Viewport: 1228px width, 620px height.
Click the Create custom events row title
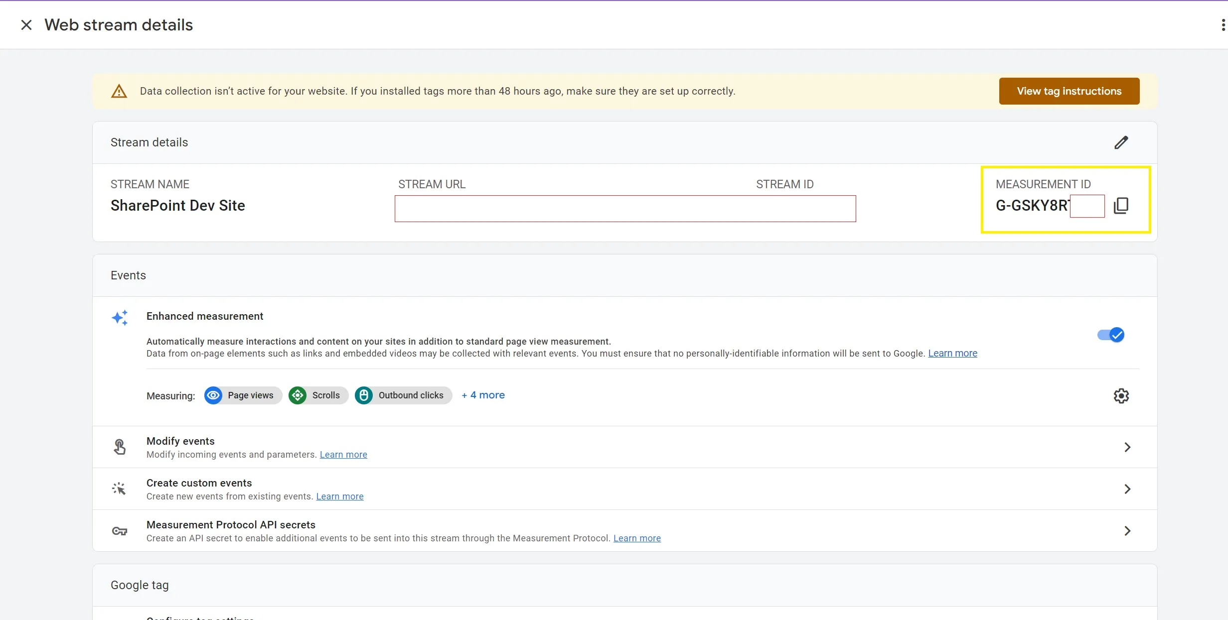pyautogui.click(x=199, y=483)
